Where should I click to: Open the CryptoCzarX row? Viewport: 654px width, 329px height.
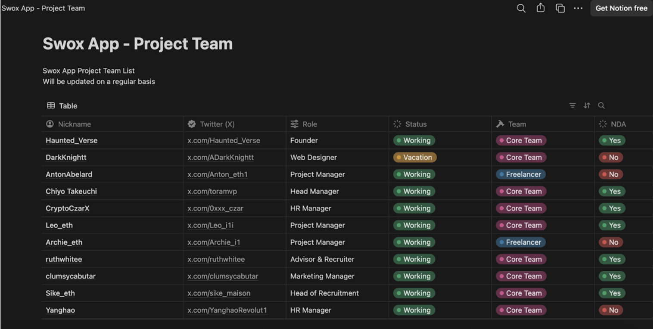[68, 208]
